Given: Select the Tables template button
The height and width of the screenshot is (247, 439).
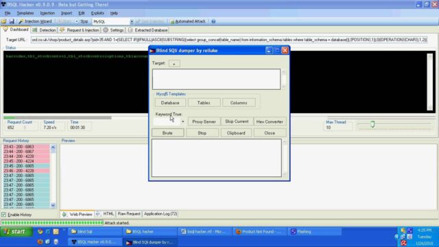Looking at the screenshot, I should 204,103.
